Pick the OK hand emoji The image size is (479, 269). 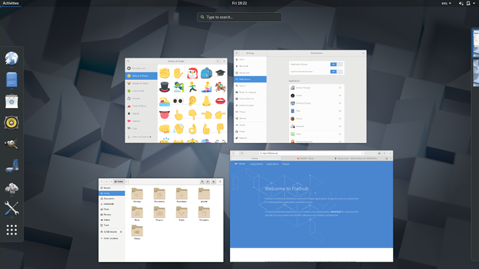coord(193,129)
